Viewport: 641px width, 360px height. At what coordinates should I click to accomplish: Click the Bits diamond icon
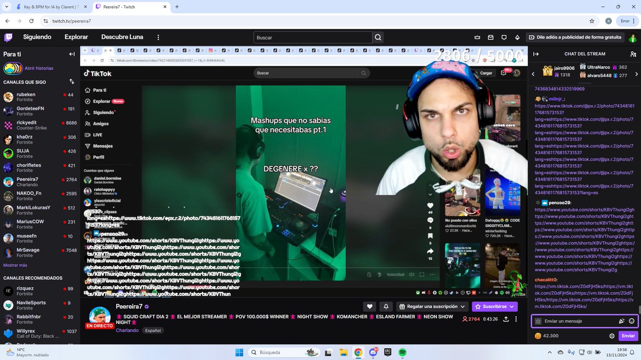[x=517, y=37]
